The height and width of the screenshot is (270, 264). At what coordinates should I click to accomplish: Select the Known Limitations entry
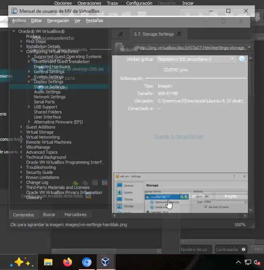42,177
